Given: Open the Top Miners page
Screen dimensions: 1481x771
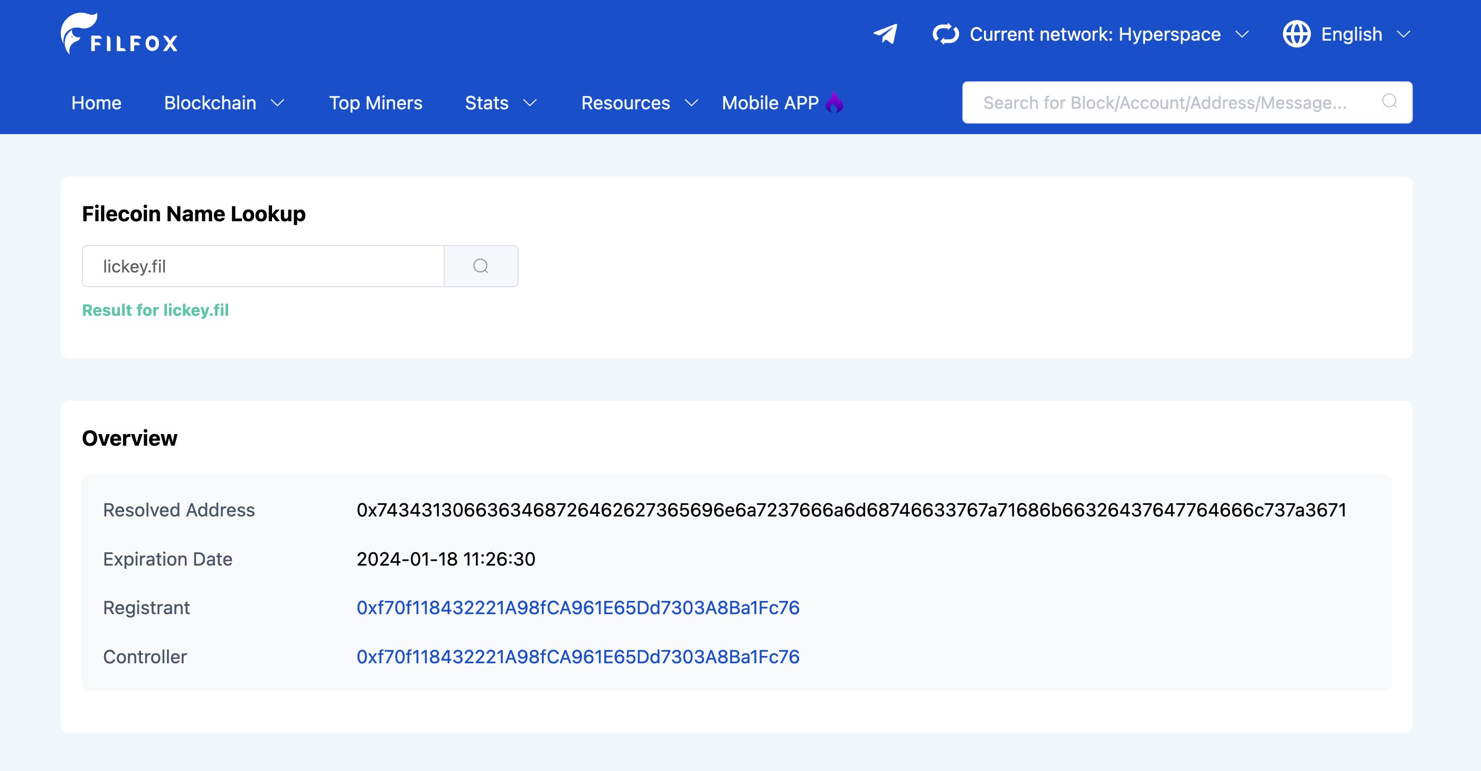Looking at the screenshot, I should (376, 103).
